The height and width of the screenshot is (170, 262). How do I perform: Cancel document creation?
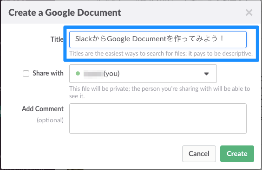pyautogui.click(x=199, y=154)
